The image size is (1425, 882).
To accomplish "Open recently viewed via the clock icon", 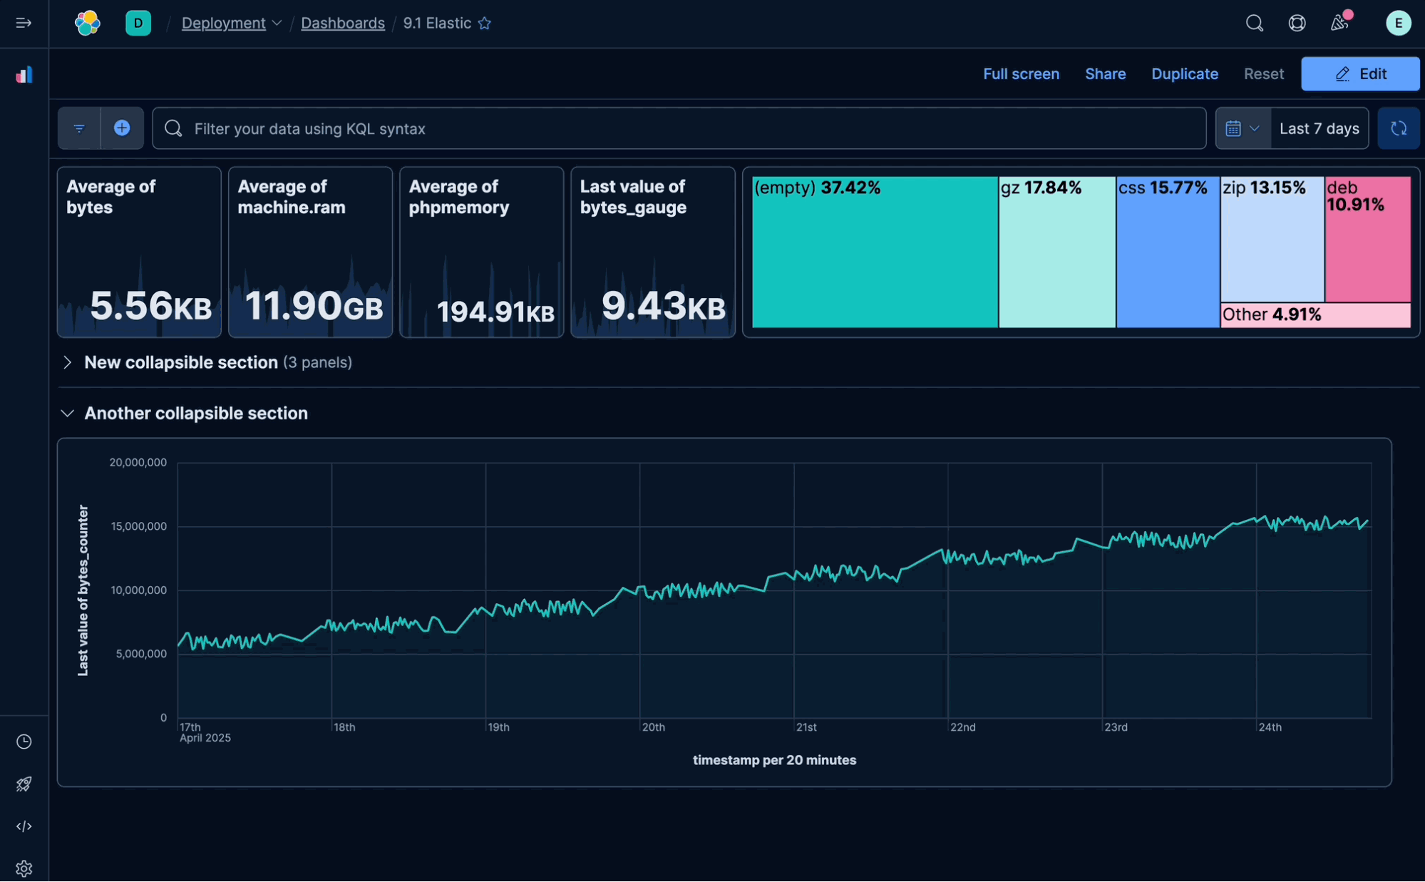I will pyautogui.click(x=24, y=742).
